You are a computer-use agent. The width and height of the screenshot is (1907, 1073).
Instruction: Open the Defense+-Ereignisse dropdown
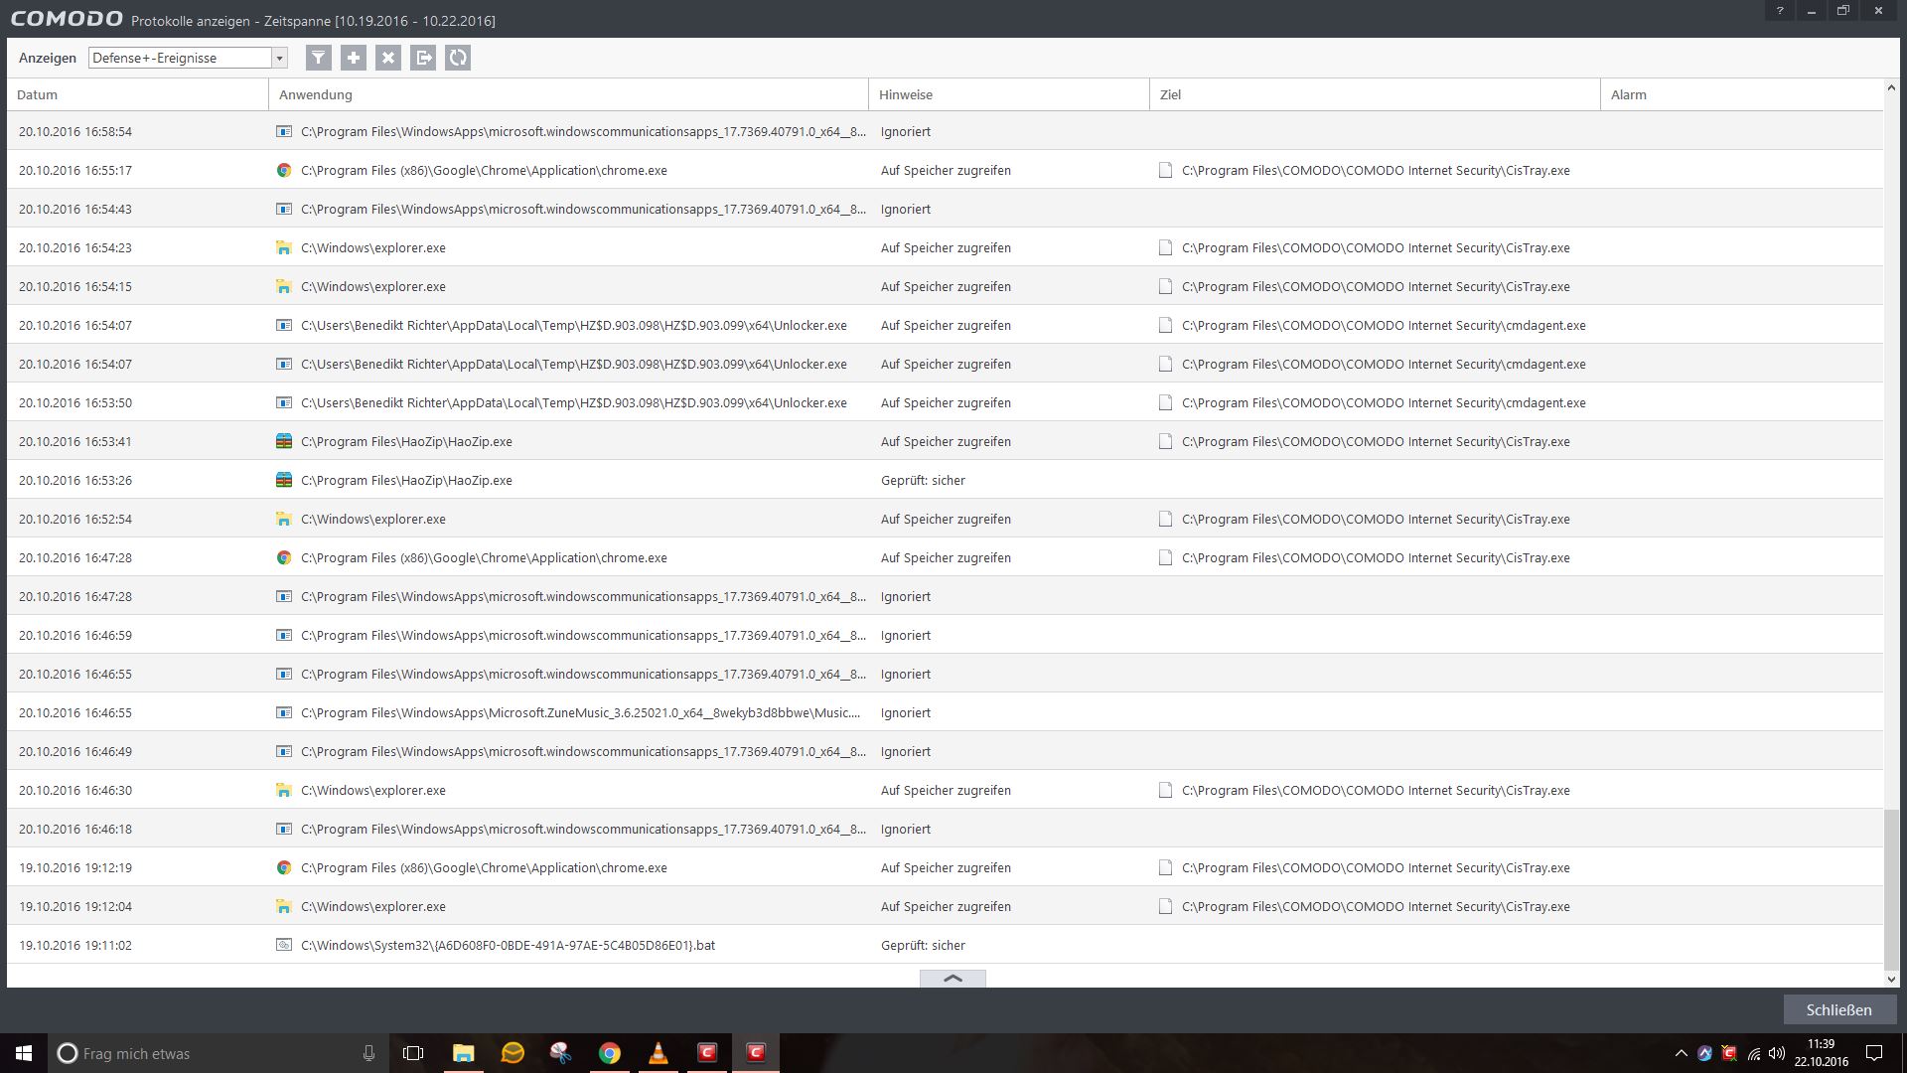(x=279, y=58)
